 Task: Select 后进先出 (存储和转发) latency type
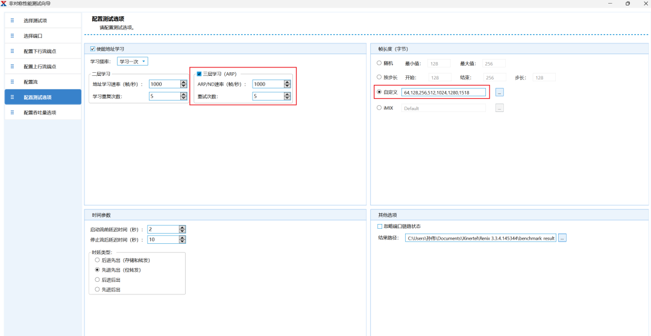point(97,260)
